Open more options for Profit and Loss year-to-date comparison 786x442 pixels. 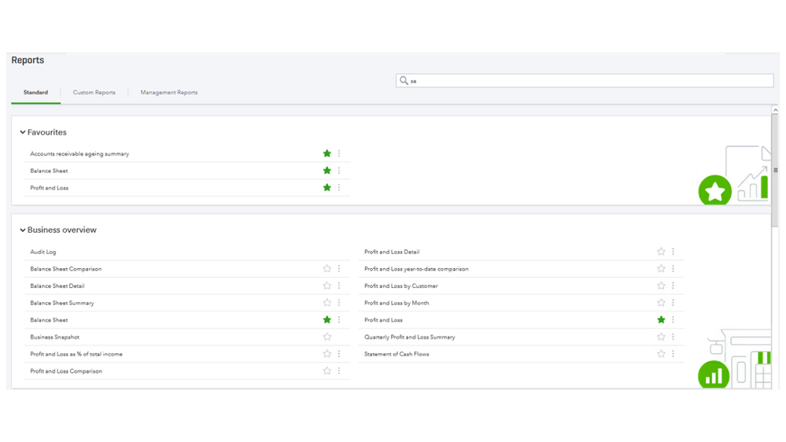click(673, 269)
